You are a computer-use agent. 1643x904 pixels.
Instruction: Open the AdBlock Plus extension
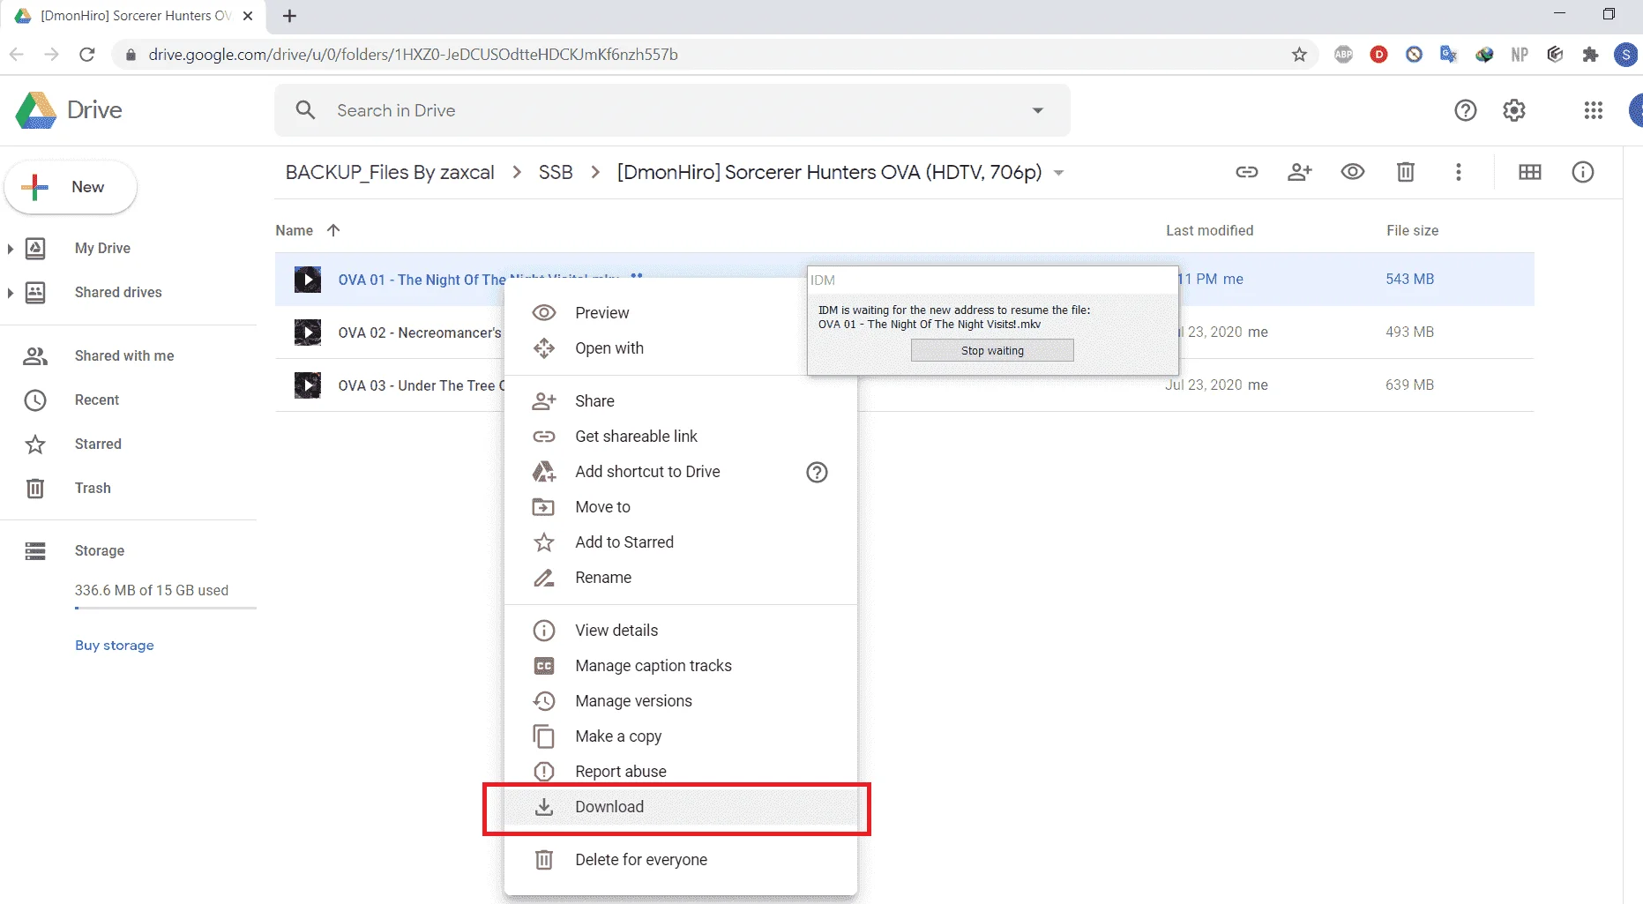[x=1343, y=55]
